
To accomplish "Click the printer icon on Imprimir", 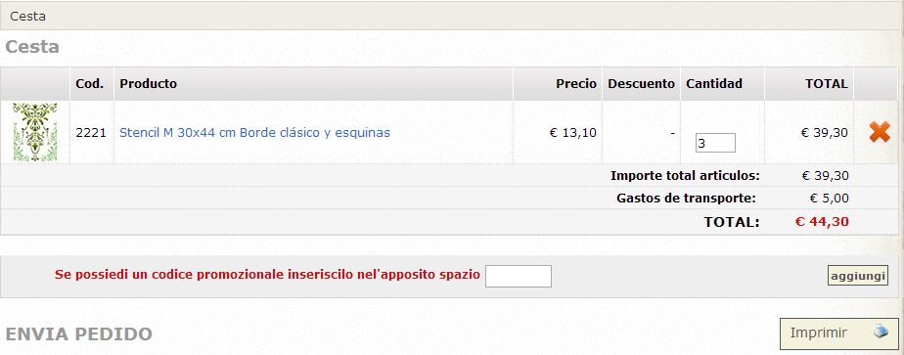I will pos(881,331).
